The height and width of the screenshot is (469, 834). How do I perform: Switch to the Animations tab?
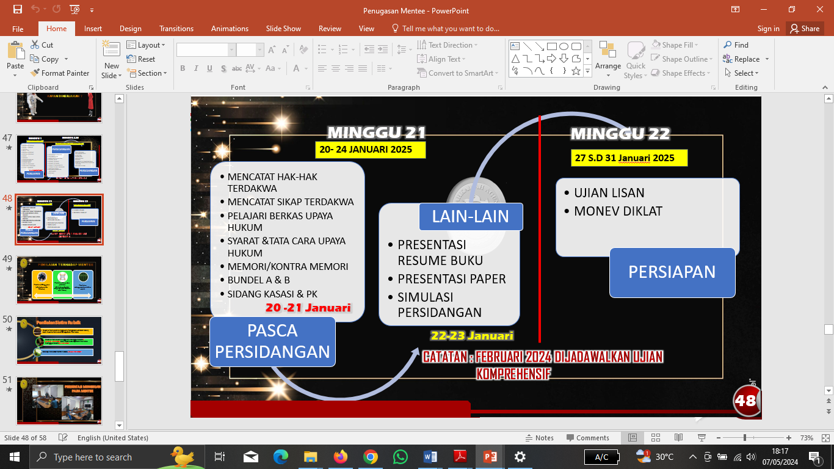230,29
